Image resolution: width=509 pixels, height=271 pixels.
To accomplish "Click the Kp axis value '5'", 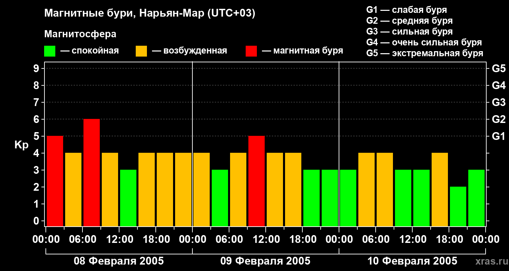I will click(x=37, y=136).
